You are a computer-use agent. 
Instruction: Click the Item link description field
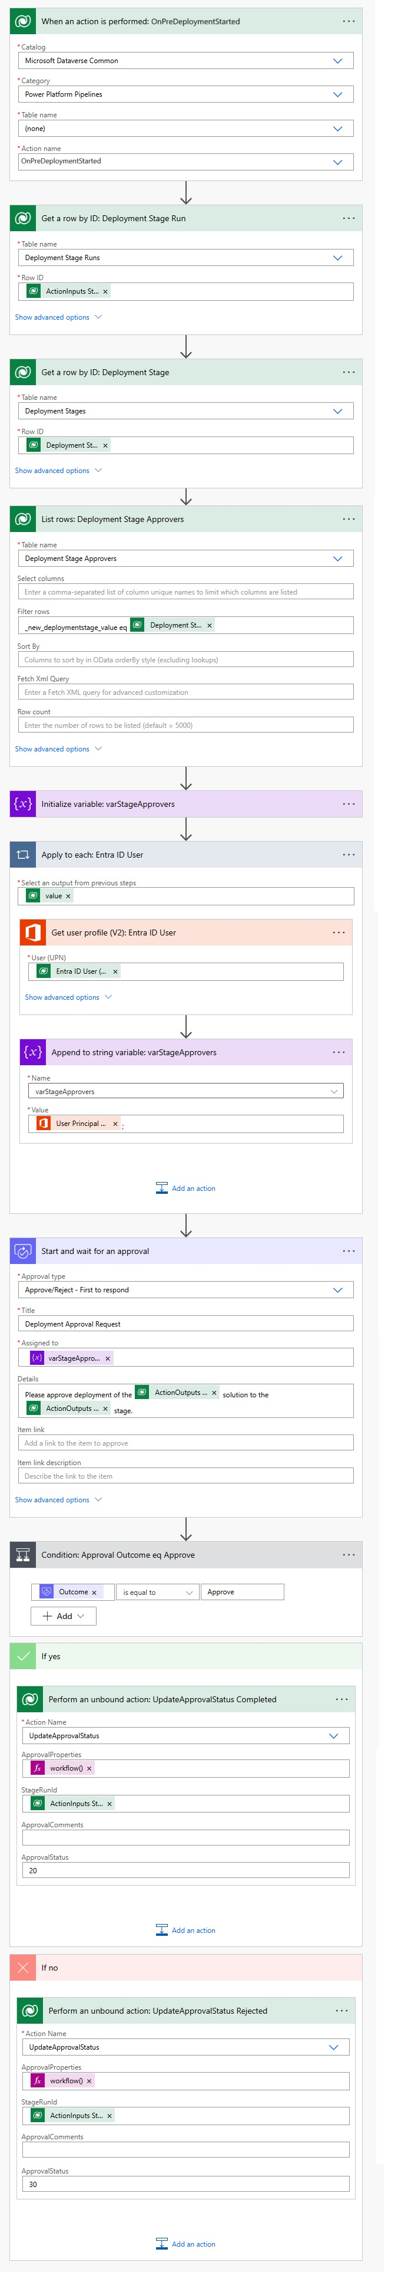click(186, 1476)
